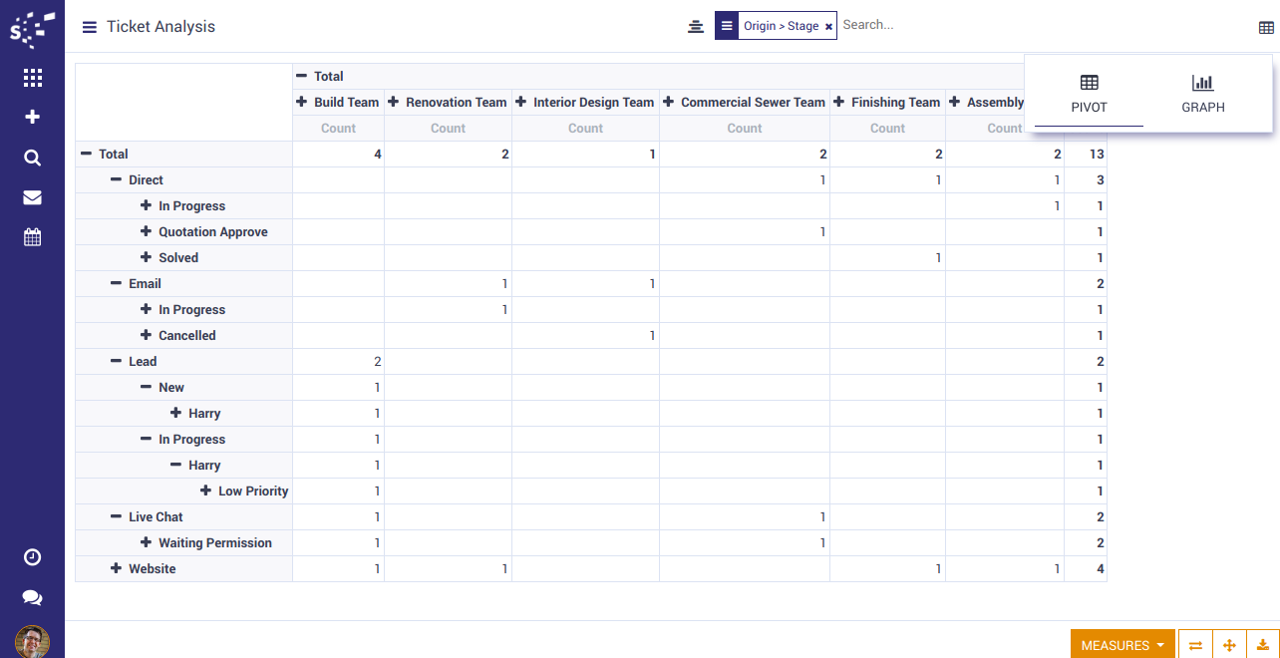Click the plus quick-create sidebar icon

click(32, 118)
